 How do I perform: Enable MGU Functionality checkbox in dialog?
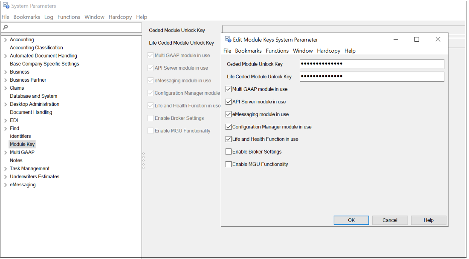coord(229,164)
